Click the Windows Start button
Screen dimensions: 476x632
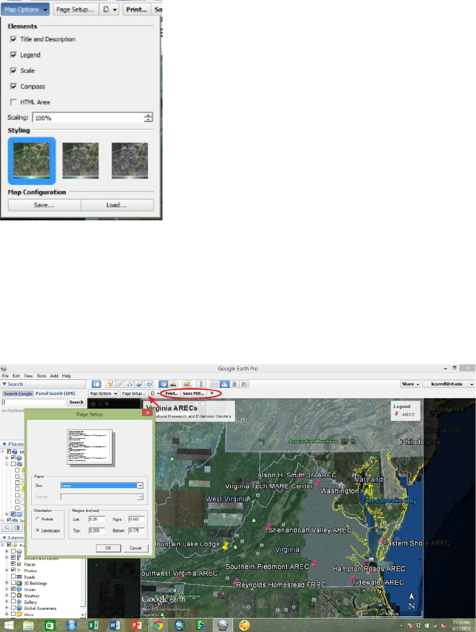pyautogui.click(x=9, y=625)
